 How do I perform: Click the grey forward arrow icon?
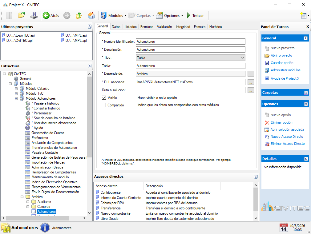pyautogui.click(x=67, y=15)
